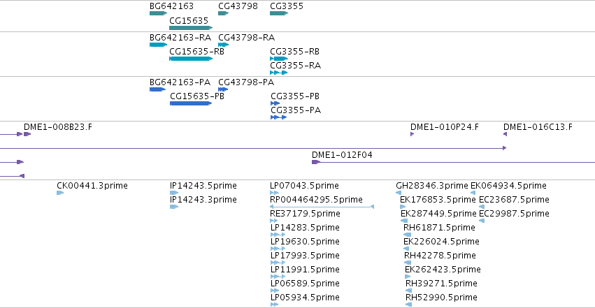Screen dimensions: 595x308
Task: Select EST EK262423.5prime
Action: (x=408, y=277)
